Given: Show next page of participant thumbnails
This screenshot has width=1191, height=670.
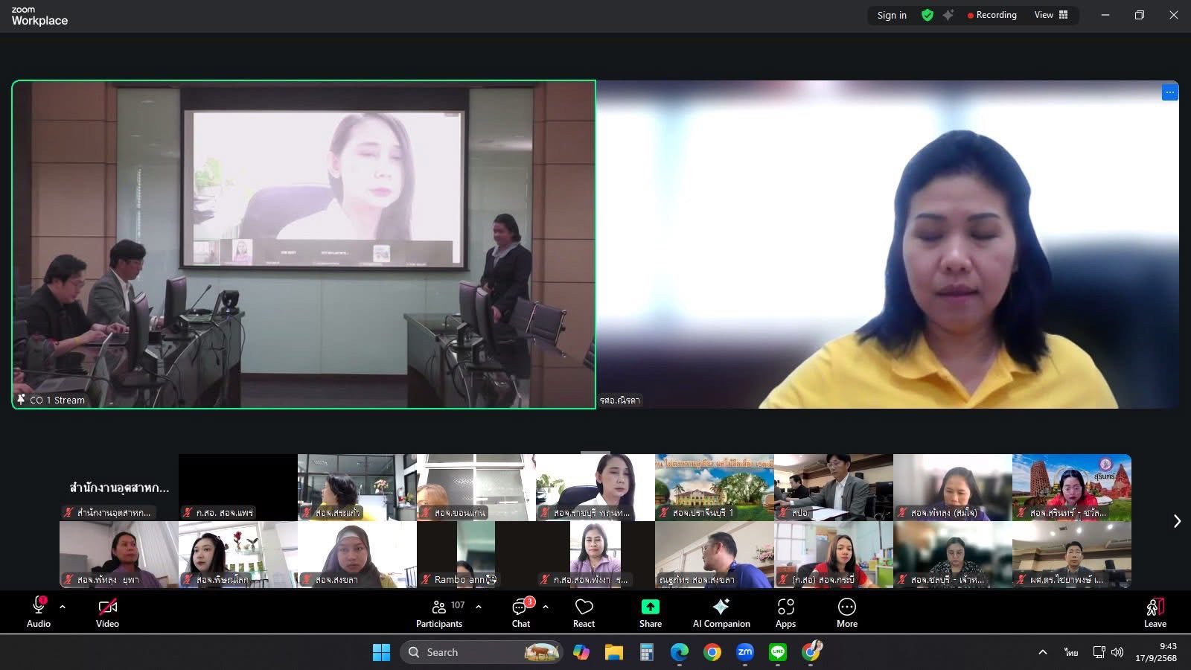Looking at the screenshot, I should tap(1177, 521).
